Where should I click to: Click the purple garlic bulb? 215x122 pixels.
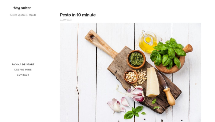point(136,94)
